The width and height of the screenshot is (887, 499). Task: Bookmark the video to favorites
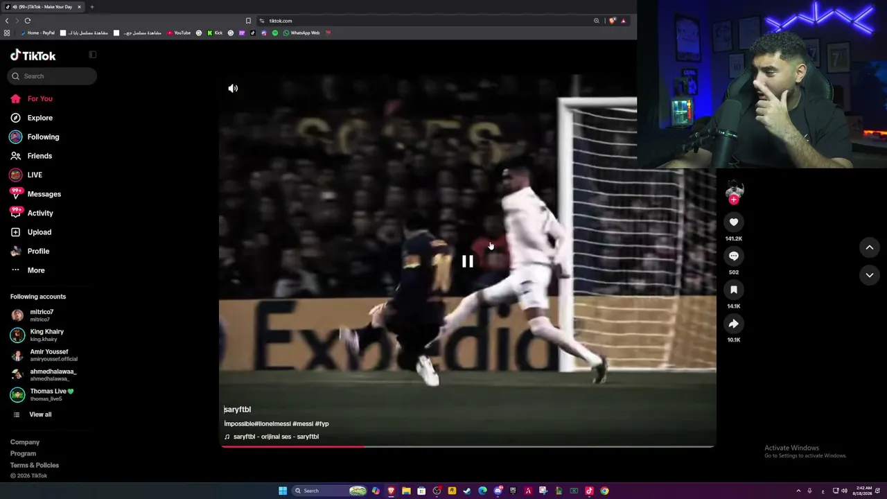pos(734,290)
